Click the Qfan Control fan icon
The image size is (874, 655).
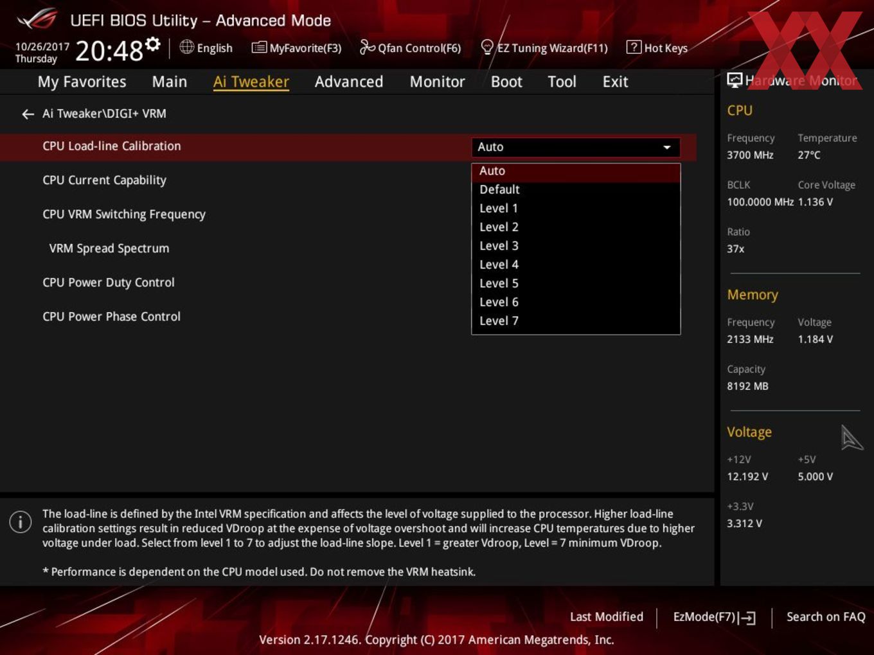coord(367,47)
